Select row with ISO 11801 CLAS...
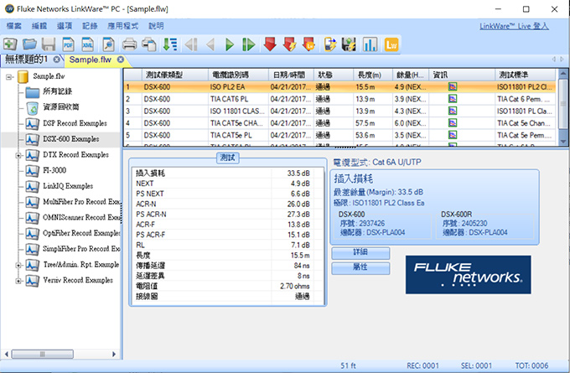Viewport: 570px width, 373px height. click(x=339, y=111)
